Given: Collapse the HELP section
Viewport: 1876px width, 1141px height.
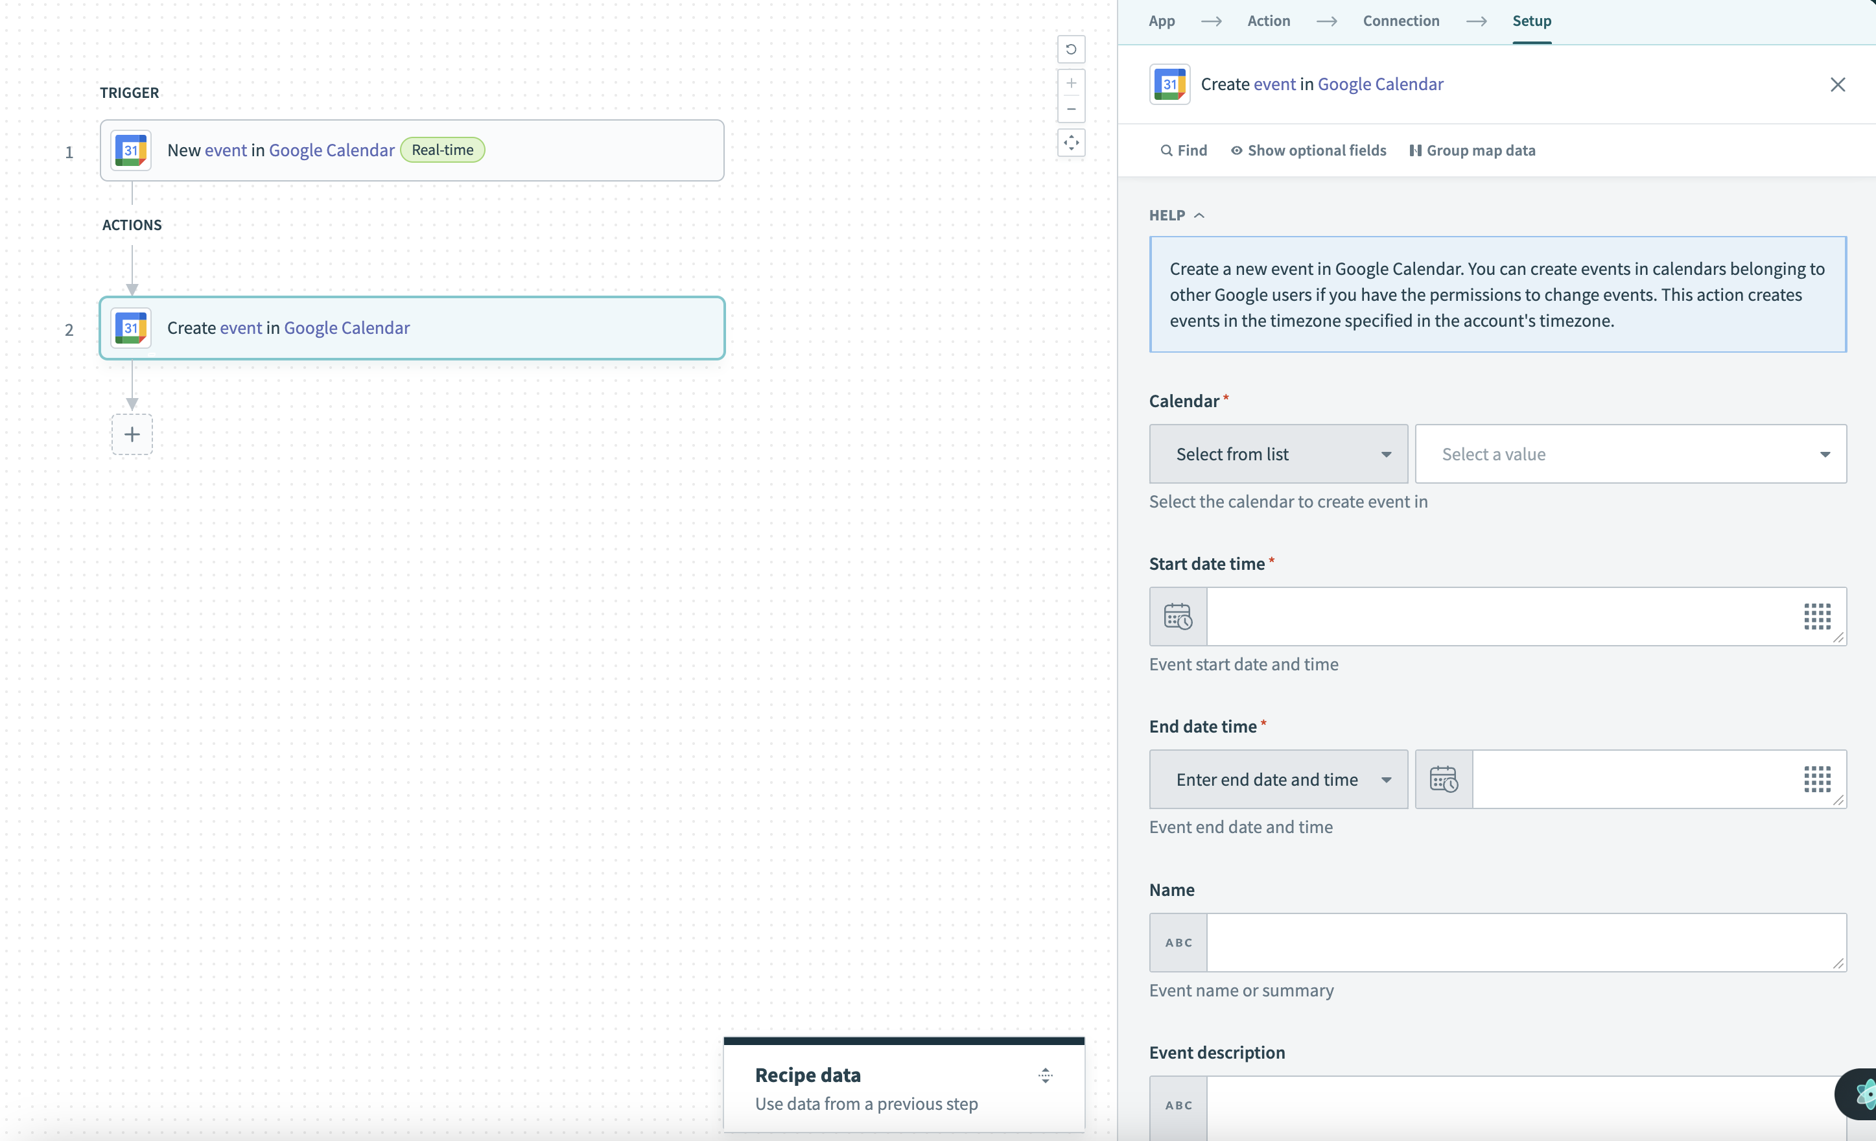Looking at the screenshot, I should click(1177, 215).
